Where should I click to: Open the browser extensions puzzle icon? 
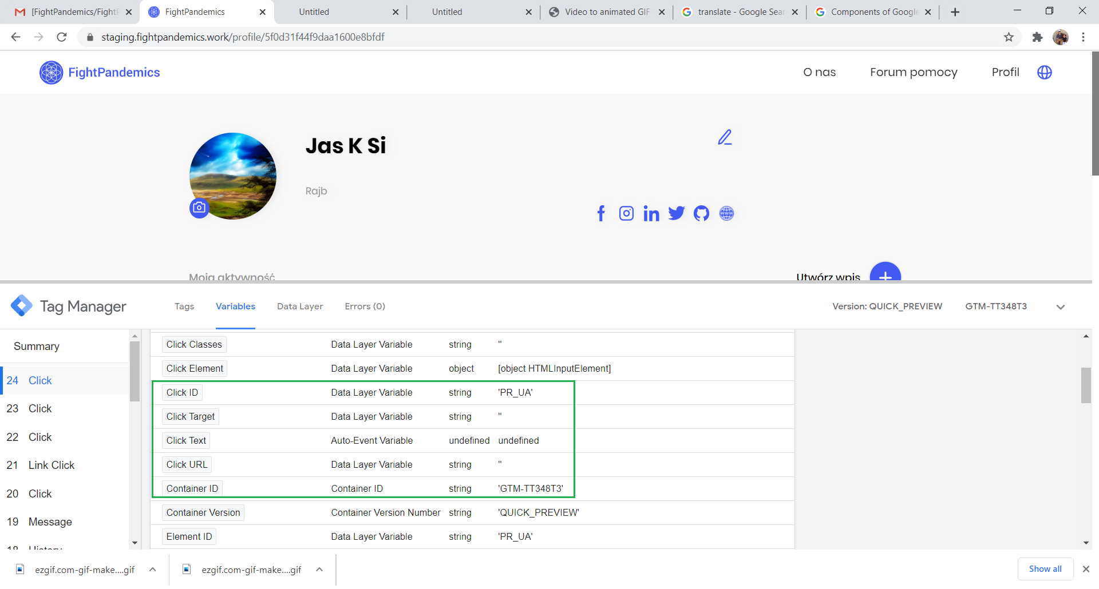pos(1037,37)
